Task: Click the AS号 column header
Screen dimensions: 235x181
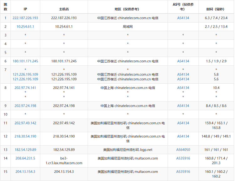Action: [183, 7]
